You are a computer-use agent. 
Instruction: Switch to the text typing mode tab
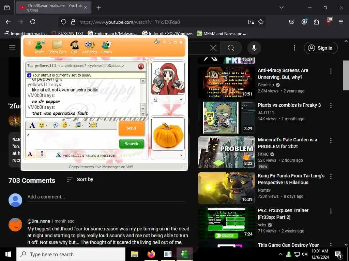[30, 154]
